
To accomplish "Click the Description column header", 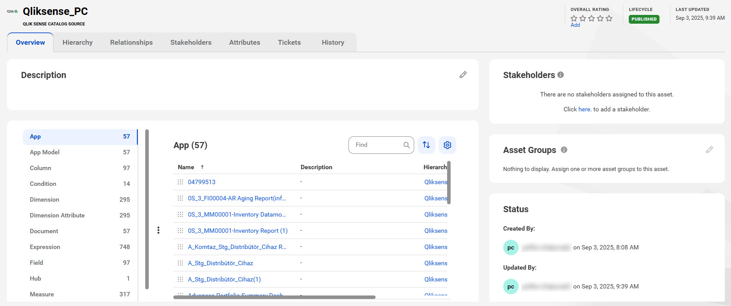I will pos(316,167).
